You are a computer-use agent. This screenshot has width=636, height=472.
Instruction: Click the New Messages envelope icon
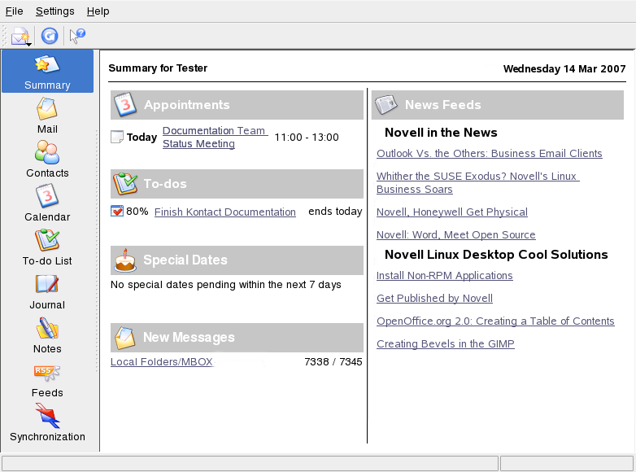[125, 337]
